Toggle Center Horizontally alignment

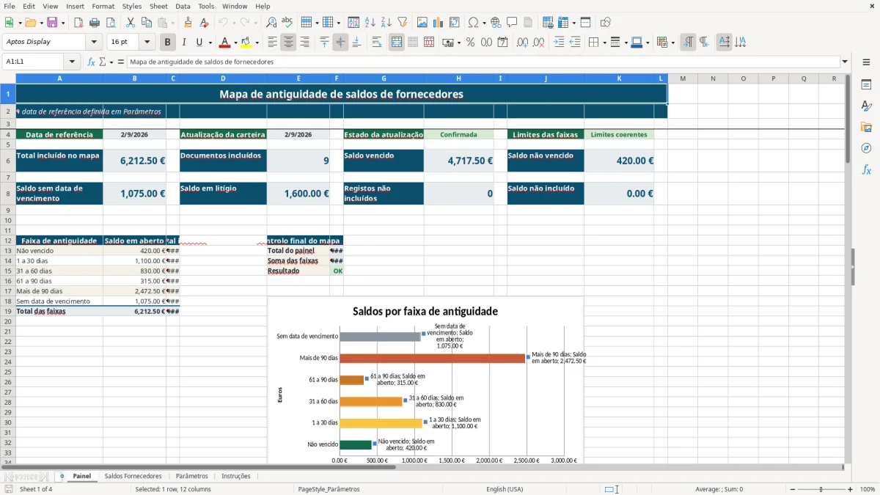[289, 43]
